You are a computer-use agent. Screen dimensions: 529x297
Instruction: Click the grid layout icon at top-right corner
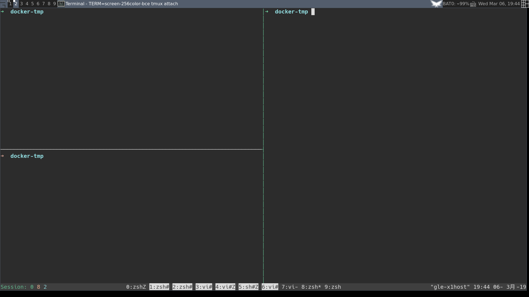pyautogui.click(x=525, y=4)
